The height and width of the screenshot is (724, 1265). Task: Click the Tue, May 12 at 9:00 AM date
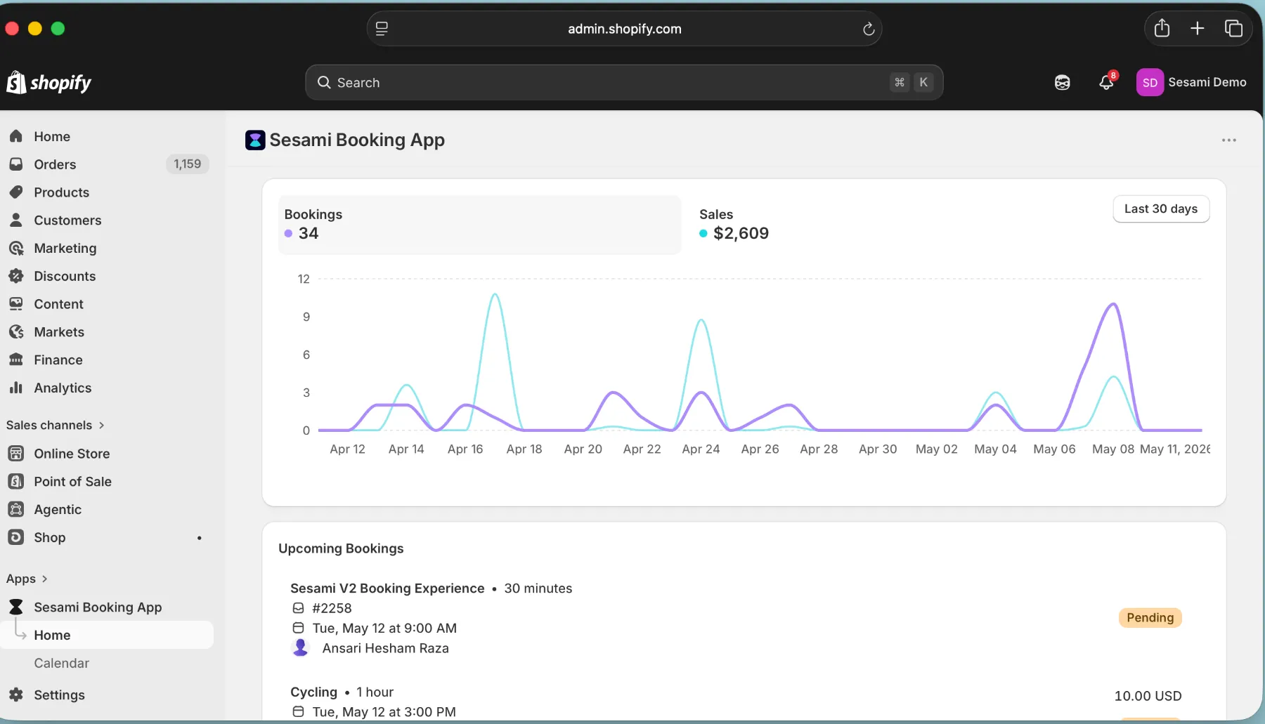pyautogui.click(x=384, y=628)
